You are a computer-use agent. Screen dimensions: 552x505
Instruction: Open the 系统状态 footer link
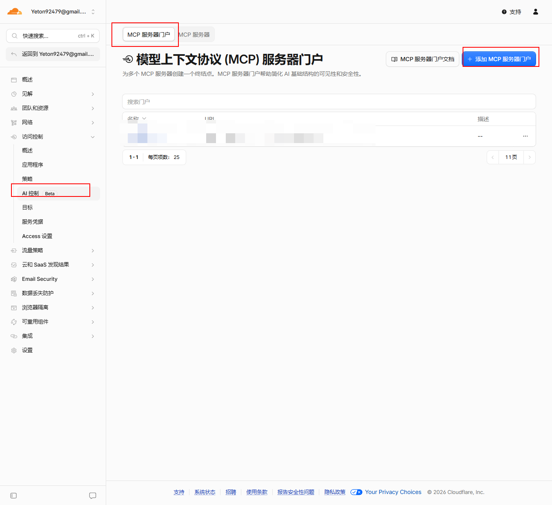(205, 492)
